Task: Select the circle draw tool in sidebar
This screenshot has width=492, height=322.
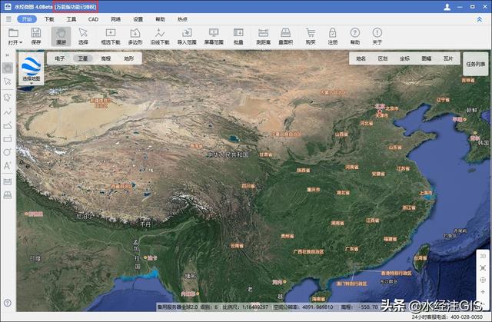Action: [x=8, y=152]
